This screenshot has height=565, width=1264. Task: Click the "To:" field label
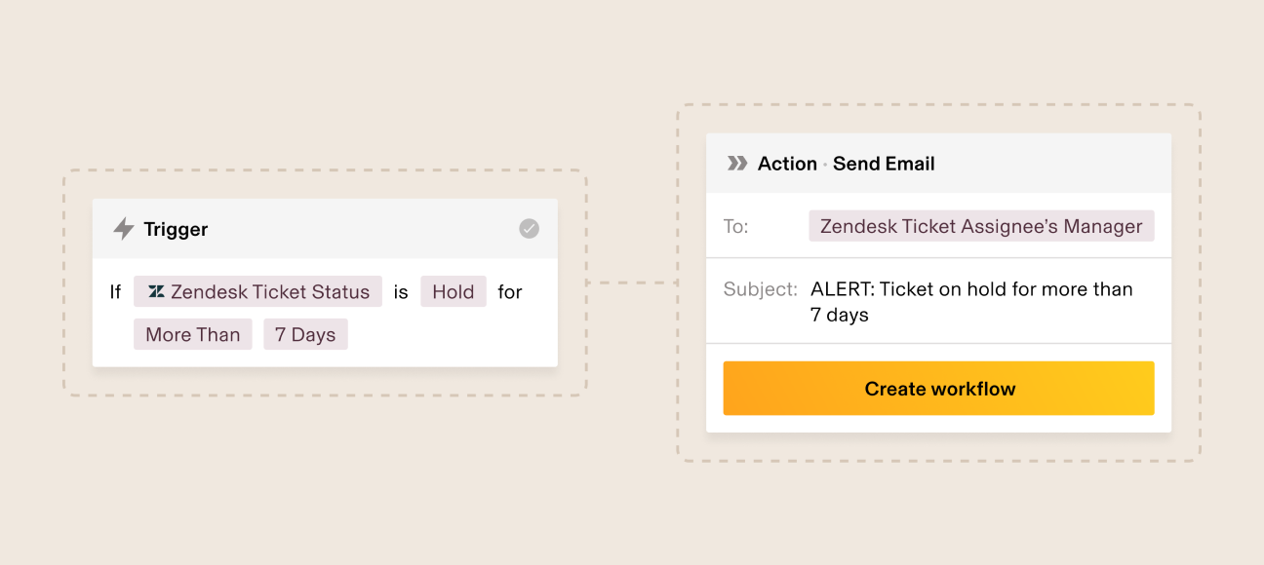pyautogui.click(x=735, y=226)
